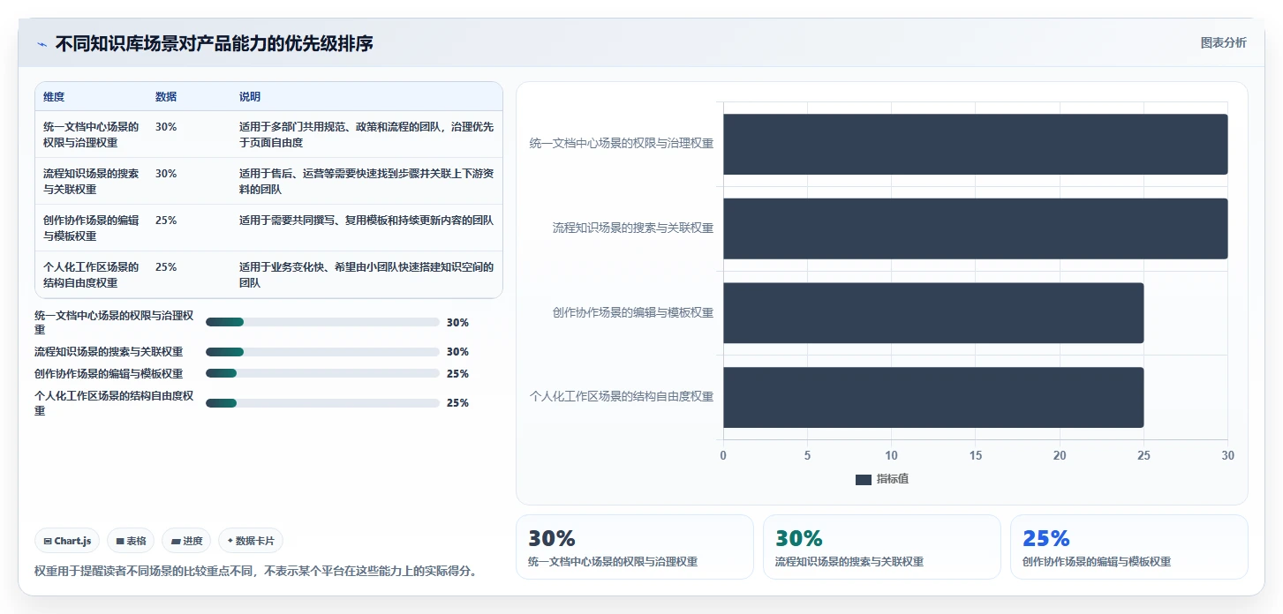Click description starting 适用于需要共同撰写
This screenshot has height=614, width=1283.
click(366, 221)
